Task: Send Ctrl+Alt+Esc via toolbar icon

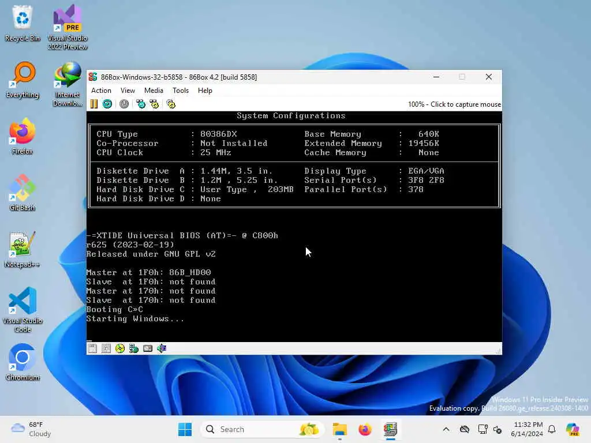Action: 154,104
